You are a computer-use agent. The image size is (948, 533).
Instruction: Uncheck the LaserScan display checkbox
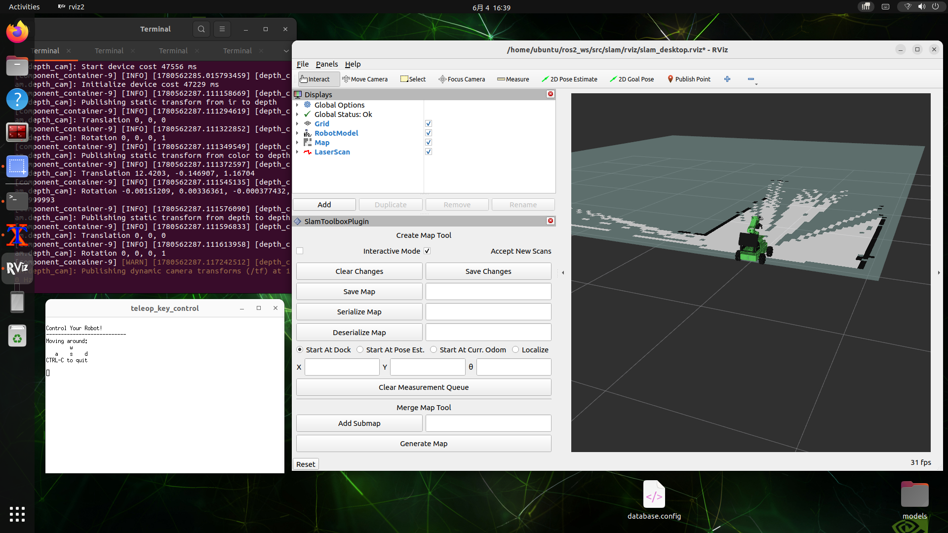point(429,152)
